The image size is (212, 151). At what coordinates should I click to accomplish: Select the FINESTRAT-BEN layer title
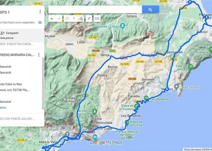click(17, 44)
